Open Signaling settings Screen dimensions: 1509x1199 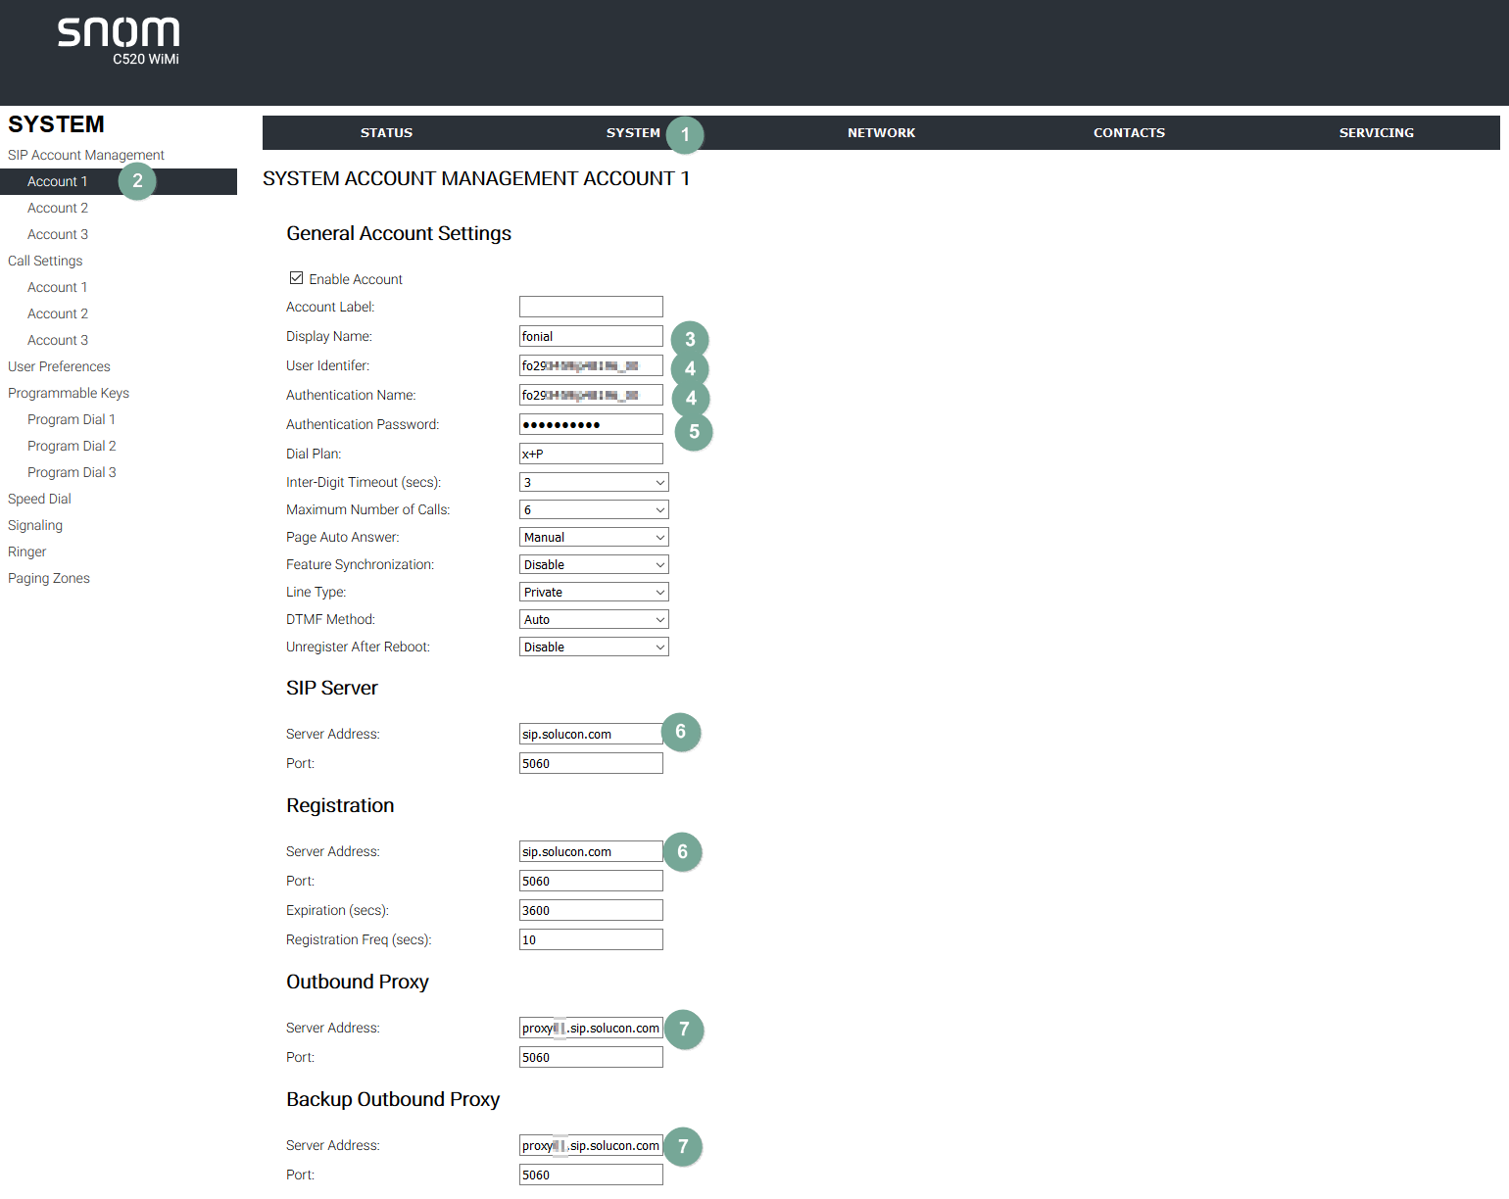[35, 525]
